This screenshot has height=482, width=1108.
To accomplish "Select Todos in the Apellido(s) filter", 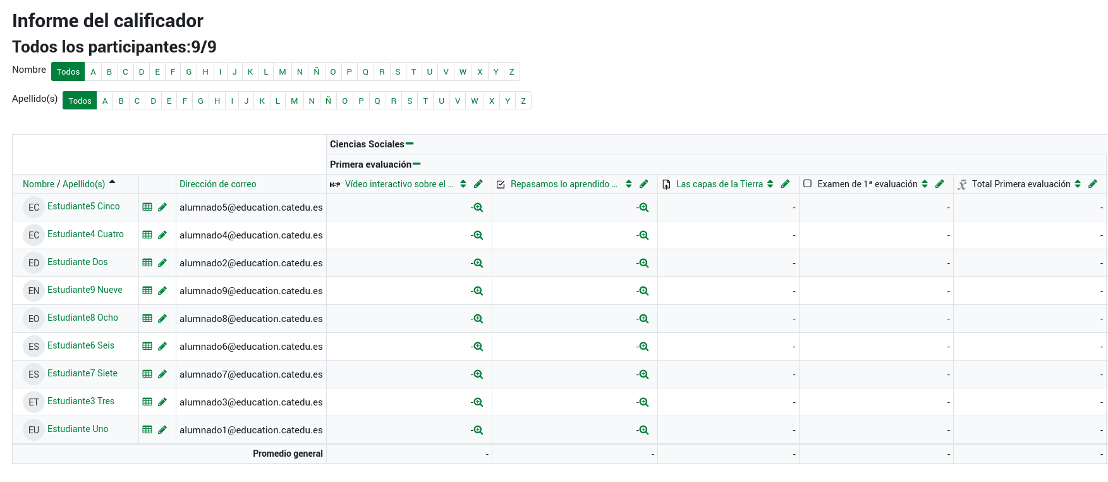I will (80, 101).
